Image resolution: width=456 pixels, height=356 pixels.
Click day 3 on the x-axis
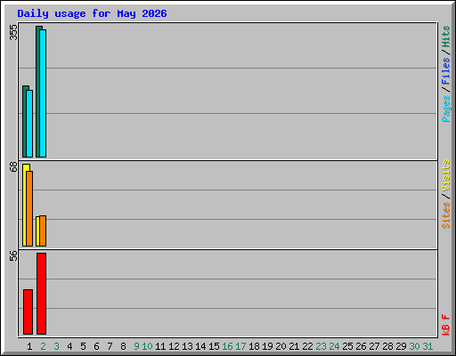pos(56,346)
